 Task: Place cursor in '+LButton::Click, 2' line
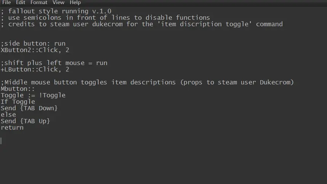(x=35, y=69)
